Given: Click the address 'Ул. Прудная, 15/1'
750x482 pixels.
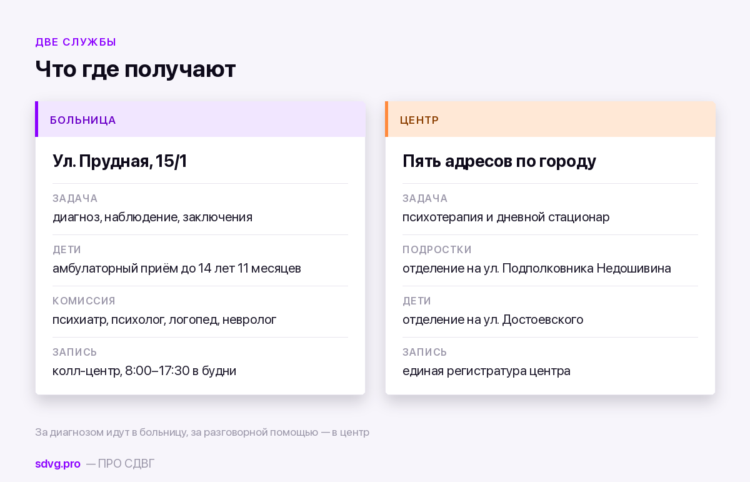Looking at the screenshot, I should pyautogui.click(x=120, y=161).
